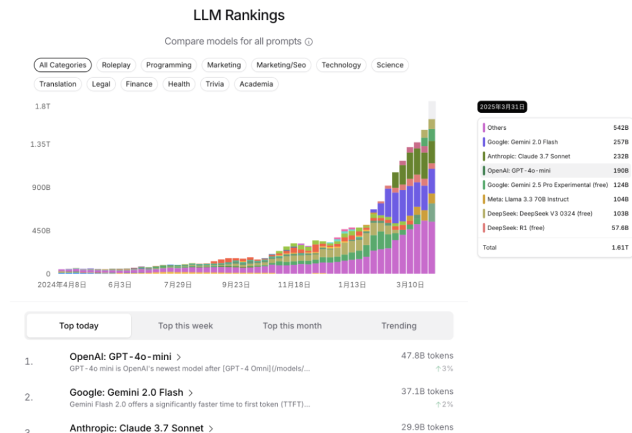Click the 9月23日 x-axis date label

pyautogui.click(x=236, y=285)
